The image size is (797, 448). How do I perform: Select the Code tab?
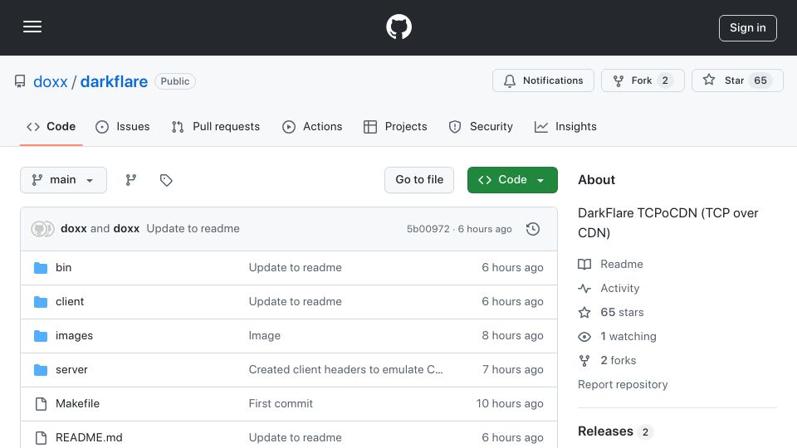pos(51,126)
